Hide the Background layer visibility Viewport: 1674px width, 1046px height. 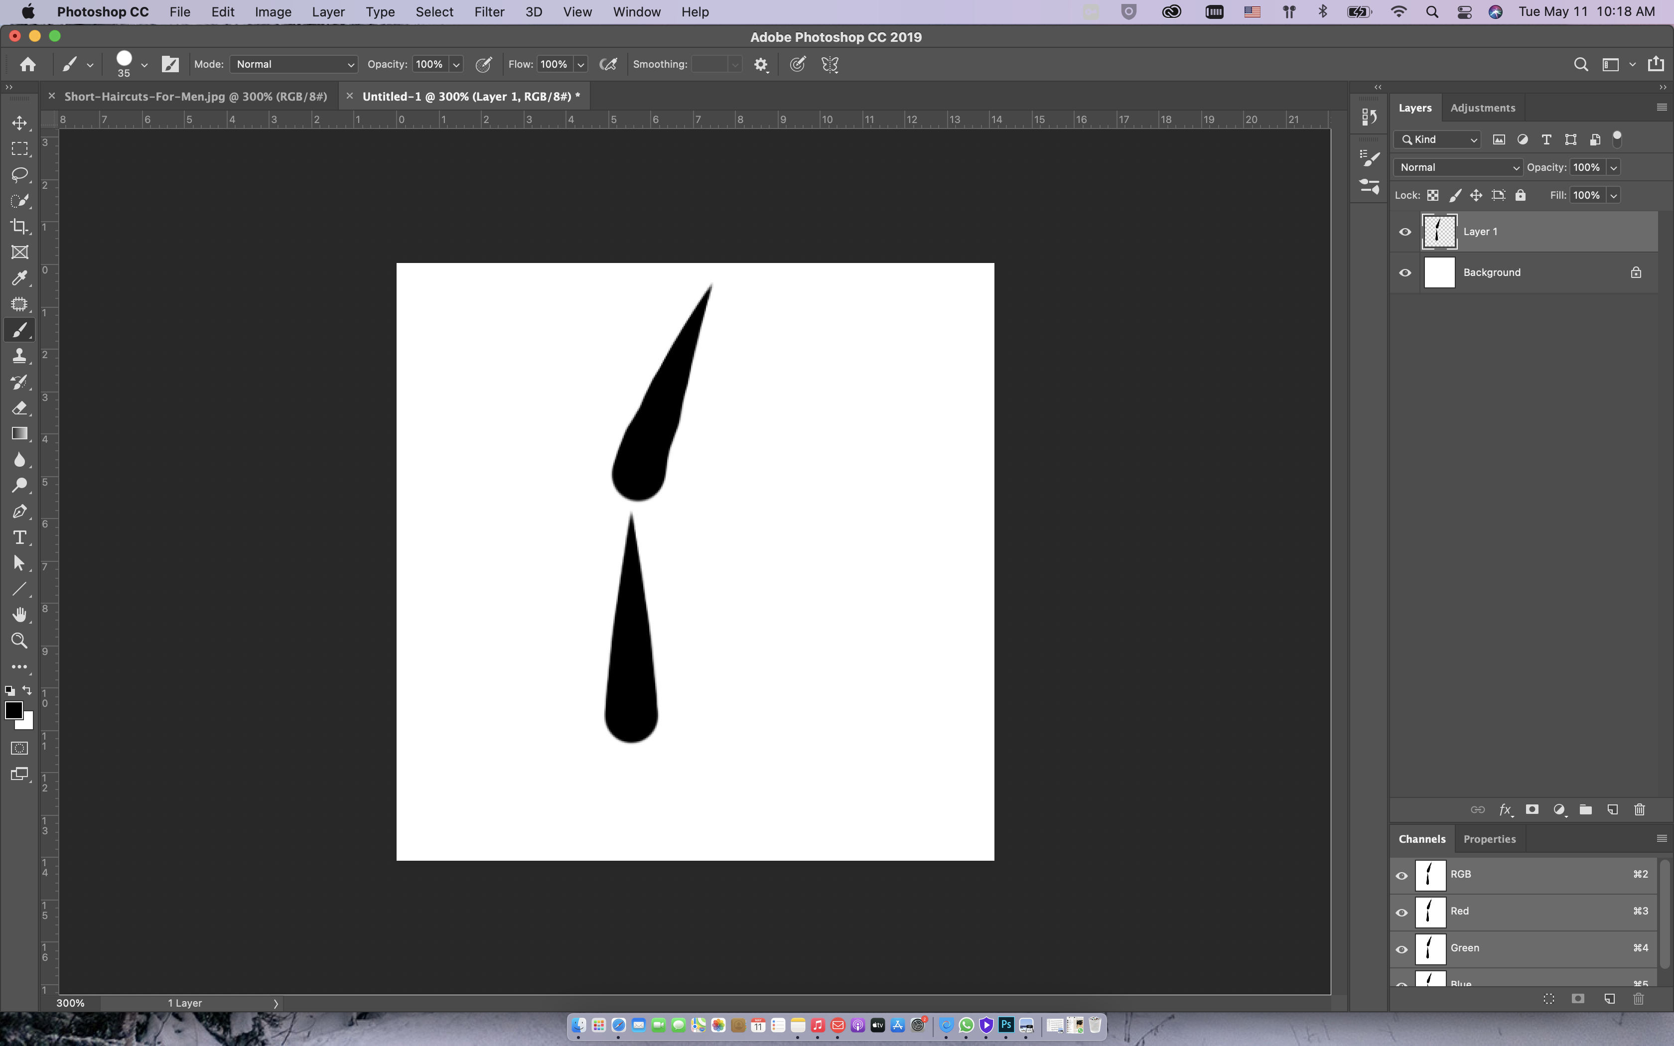[x=1405, y=272]
